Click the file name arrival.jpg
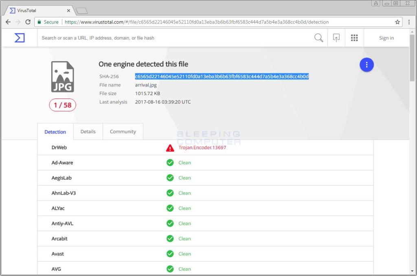Screen dimensions: 417x276 [x=146, y=85]
